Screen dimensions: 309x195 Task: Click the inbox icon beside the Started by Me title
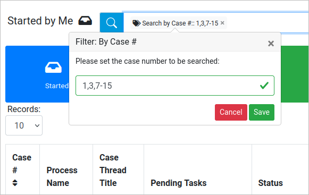pos(85,21)
